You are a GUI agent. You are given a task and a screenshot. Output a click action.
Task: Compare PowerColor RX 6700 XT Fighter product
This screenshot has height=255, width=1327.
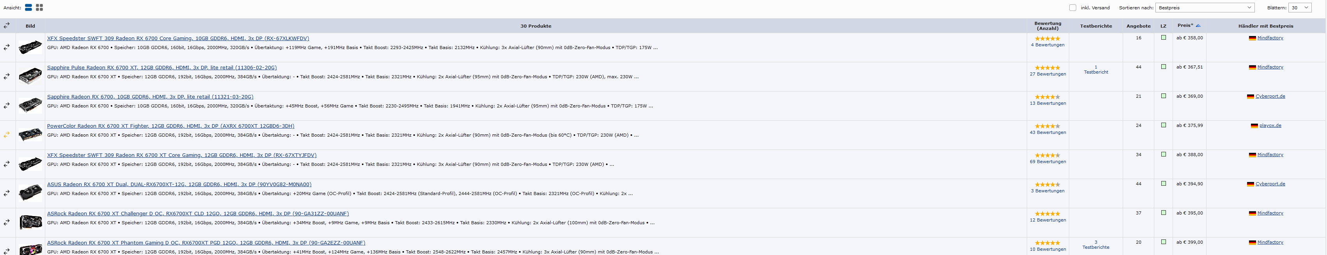click(x=7, y=135)
